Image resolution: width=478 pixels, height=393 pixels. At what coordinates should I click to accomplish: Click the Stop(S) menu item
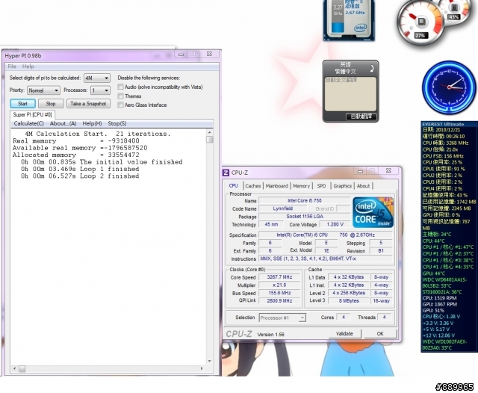click(x=117, y=123)
